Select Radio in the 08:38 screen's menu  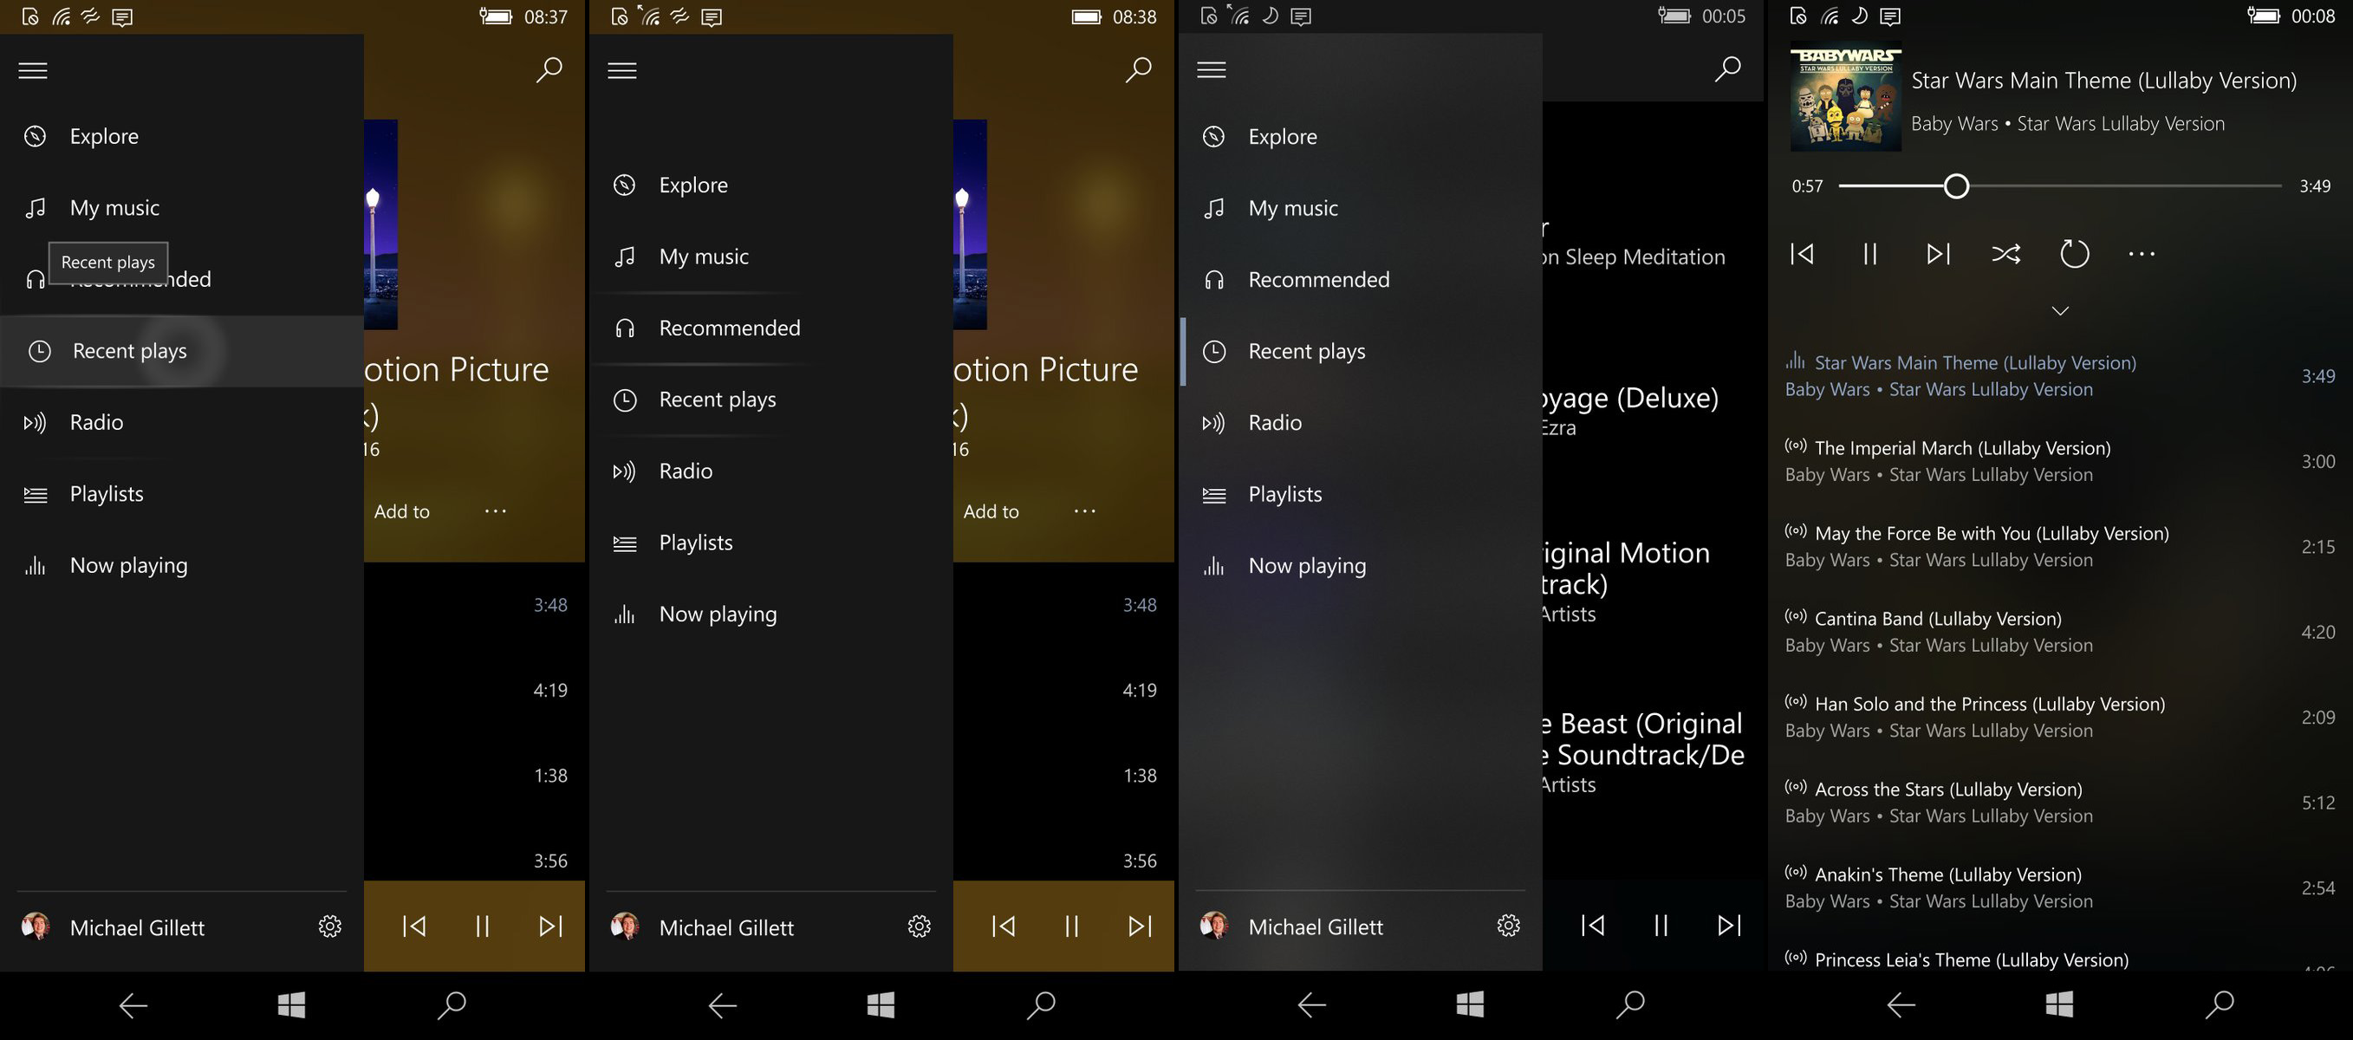pos(685,471)
